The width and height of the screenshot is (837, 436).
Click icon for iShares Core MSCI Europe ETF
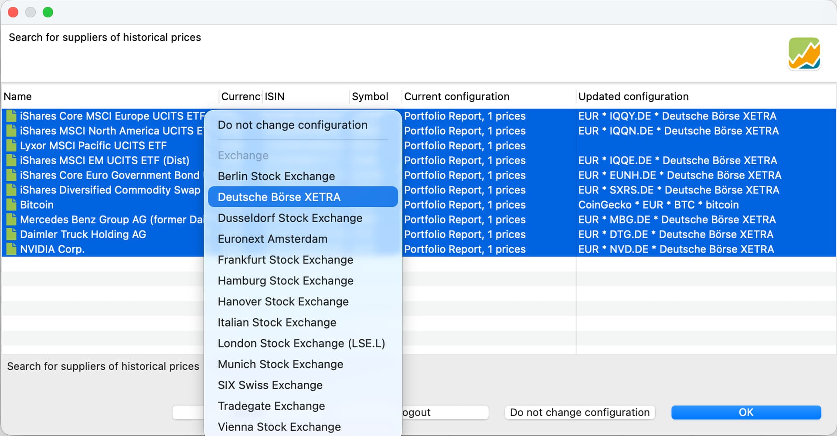pos(12,116)
